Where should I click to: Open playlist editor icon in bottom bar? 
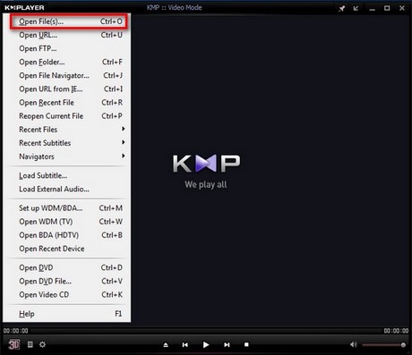point(30,344)
